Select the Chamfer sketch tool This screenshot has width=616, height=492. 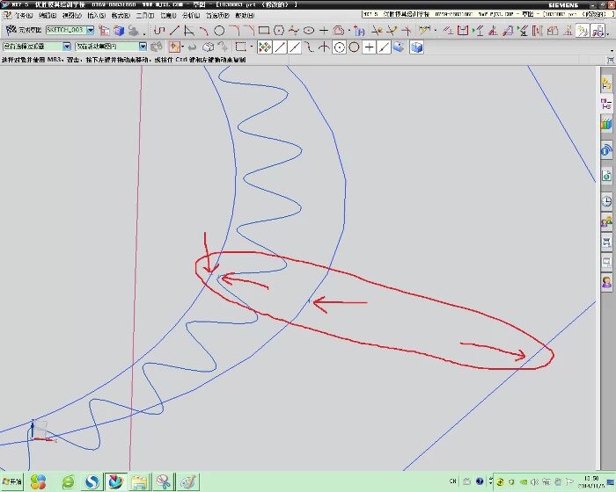tap(249, 31)
